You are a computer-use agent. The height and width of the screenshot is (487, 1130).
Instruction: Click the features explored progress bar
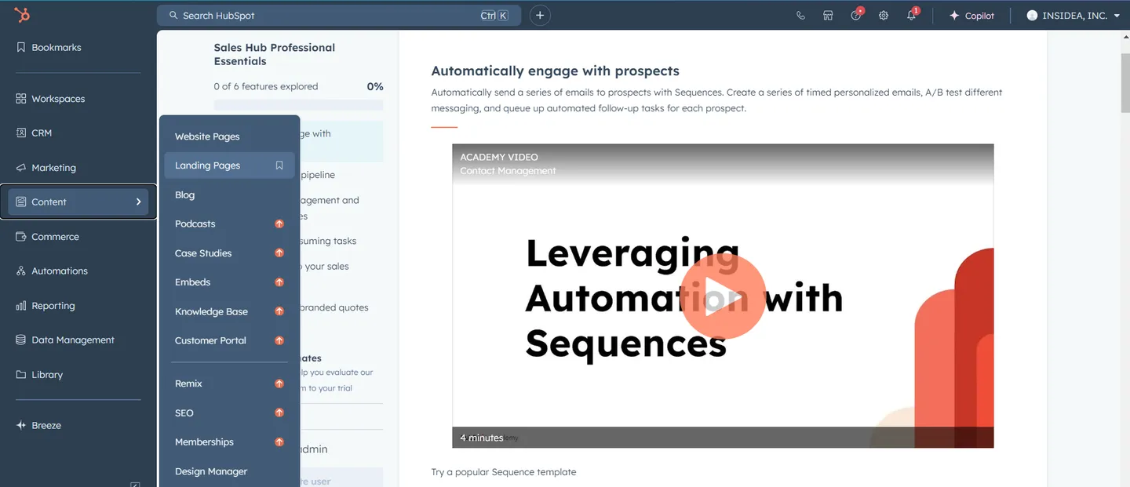(x=298, y=105)
